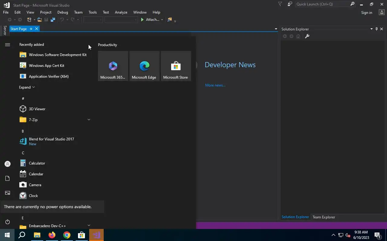
Task: Toggle auto-hide pin on Solution Explorer
Action: point(376,29)
